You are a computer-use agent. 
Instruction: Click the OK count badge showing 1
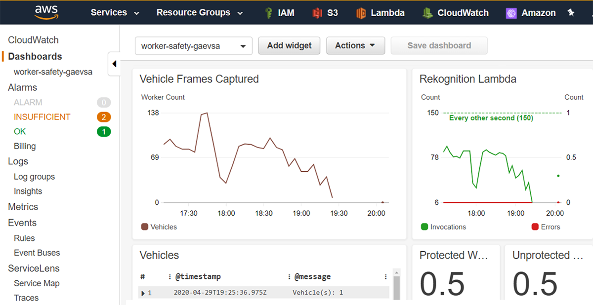point(104,132)
